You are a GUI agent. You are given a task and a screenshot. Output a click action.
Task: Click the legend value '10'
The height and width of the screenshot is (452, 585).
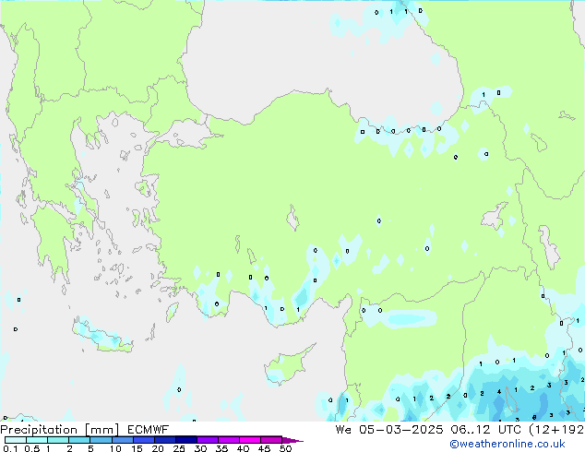115,448
